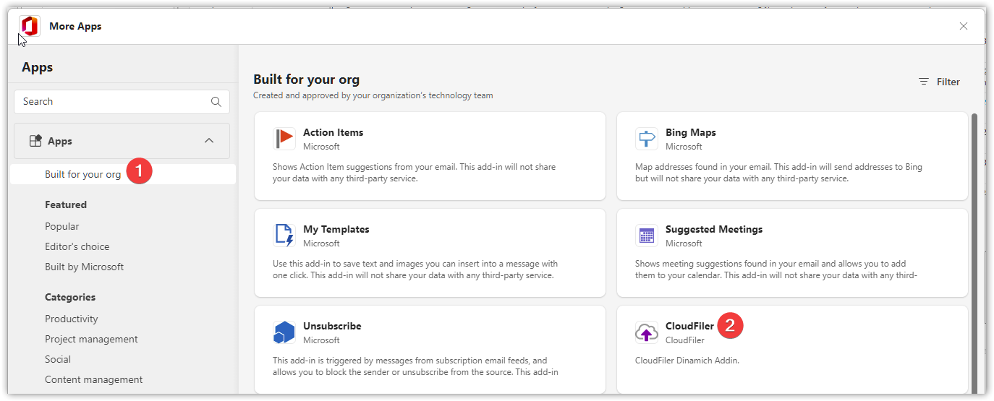Open the Unsubscribe hexagon icon
This screenshot has width=994, height=401.
coord(284,332)
